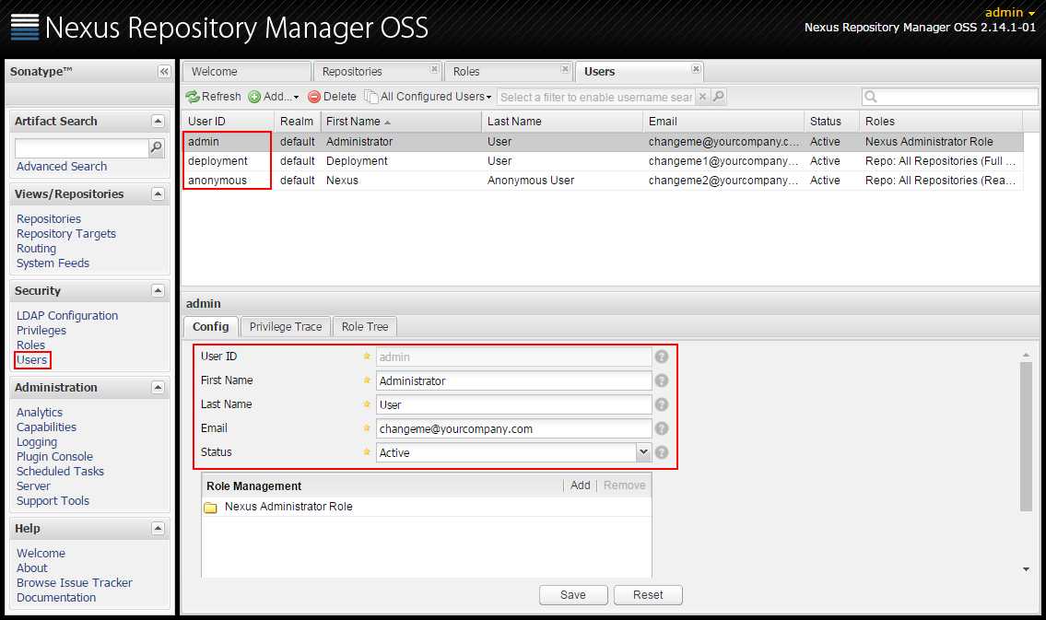Open Advanced Search link

(62, 167)
